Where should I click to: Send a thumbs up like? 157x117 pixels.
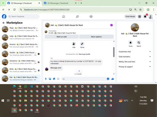(x=113, y=79)
